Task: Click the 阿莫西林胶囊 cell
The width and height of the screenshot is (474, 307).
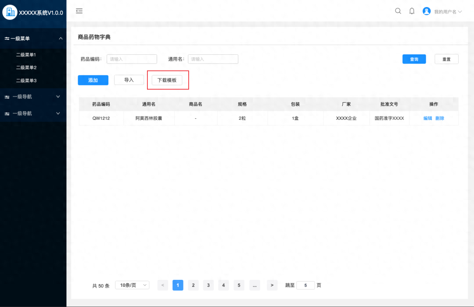Action: pyautogui.click(x=149, y=118)
